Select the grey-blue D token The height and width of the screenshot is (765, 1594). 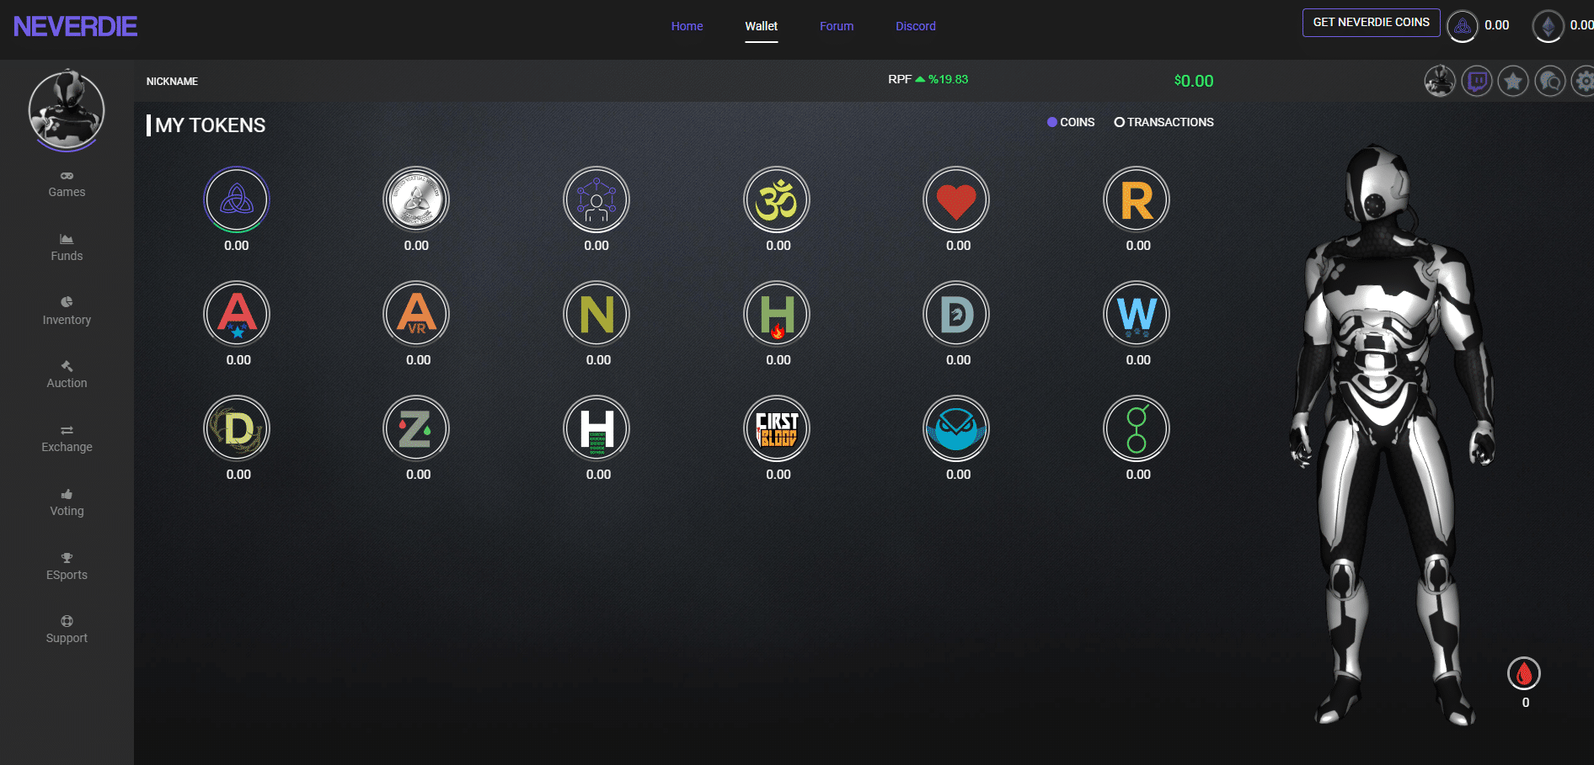[x=956, y=314]
